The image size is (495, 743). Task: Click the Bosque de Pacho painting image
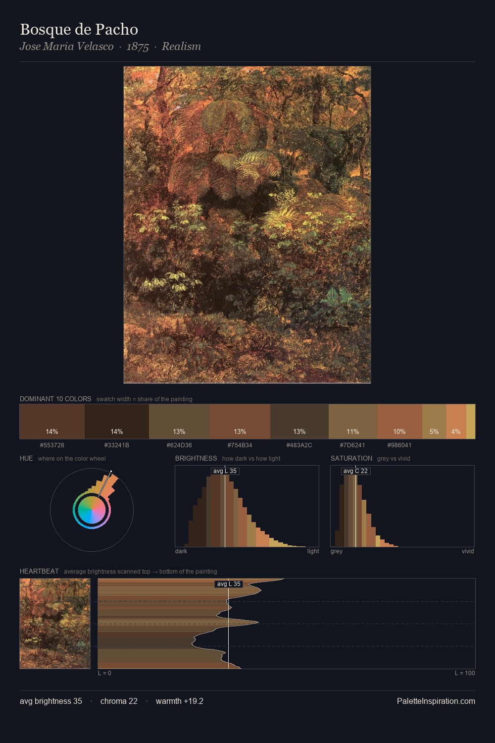(x=247, y=225)
